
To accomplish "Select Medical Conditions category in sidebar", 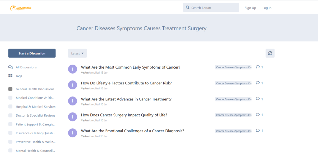I will (x=35, y=98).
